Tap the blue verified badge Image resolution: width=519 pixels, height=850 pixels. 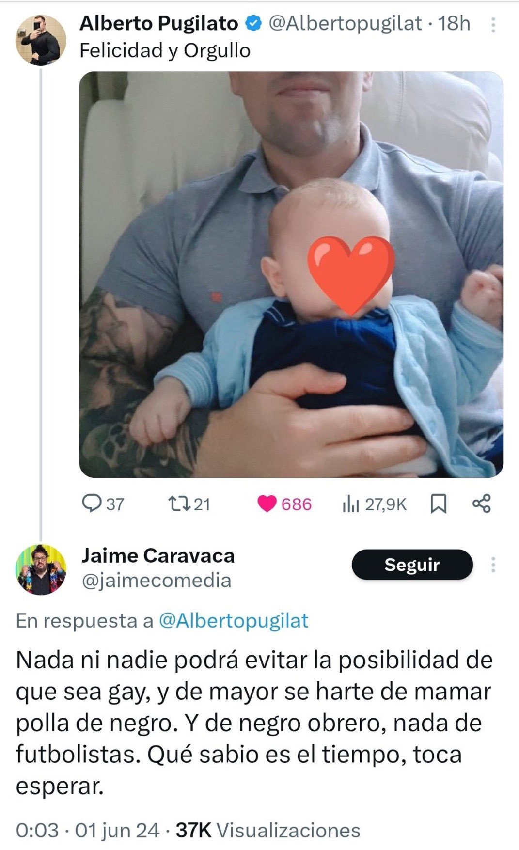pyautogui.click(x=253, y=23)
